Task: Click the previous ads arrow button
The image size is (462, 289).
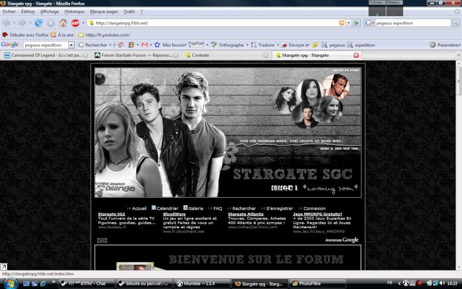Action: click(x=99, y=240)
